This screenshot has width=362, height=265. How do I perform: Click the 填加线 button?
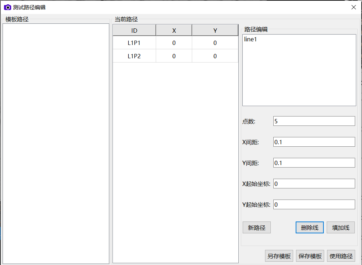pyautogui.click(x=340, y=228)
